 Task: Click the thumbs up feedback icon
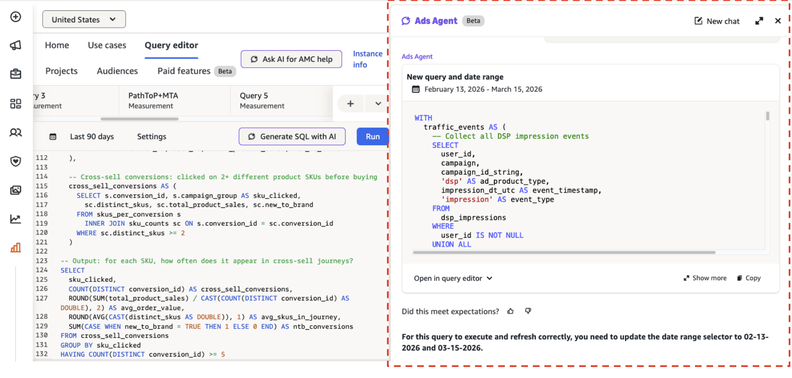[x=511, y=311]
